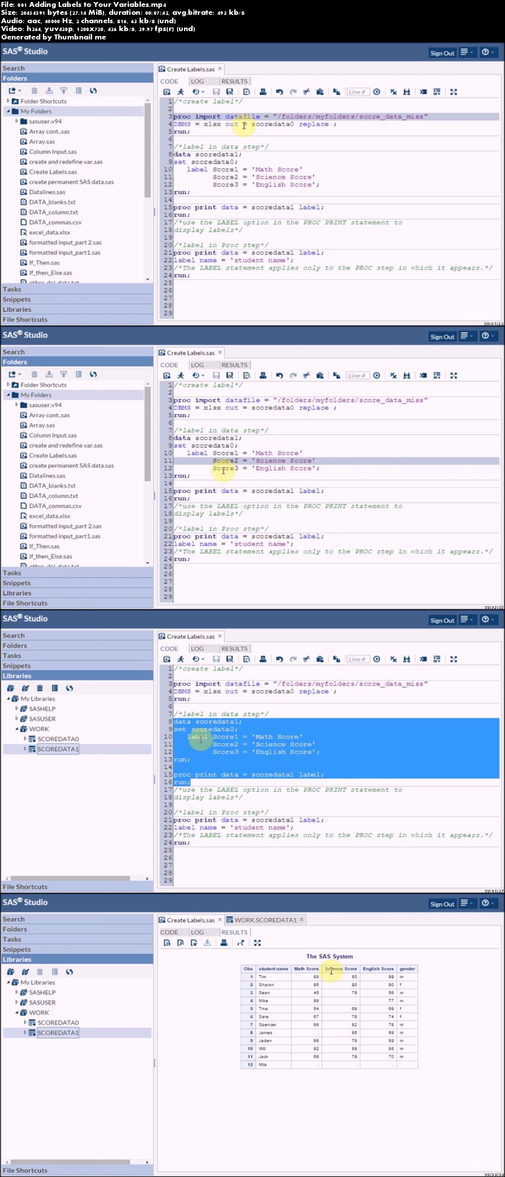The height and width of the screenshot is (1177, 505).
Task: Open New item dropdown in first frame Folders toolbar
Action: [15, 91]
